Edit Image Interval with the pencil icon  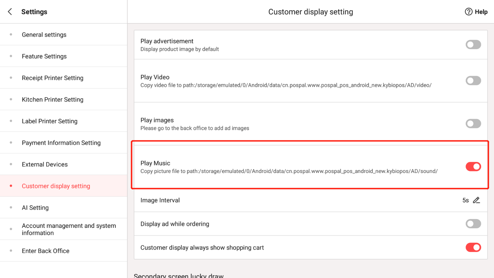476,200
